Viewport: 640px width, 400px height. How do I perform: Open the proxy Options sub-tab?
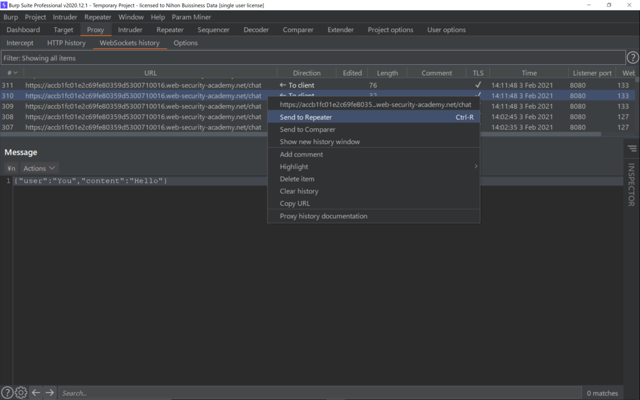point(186,43)
